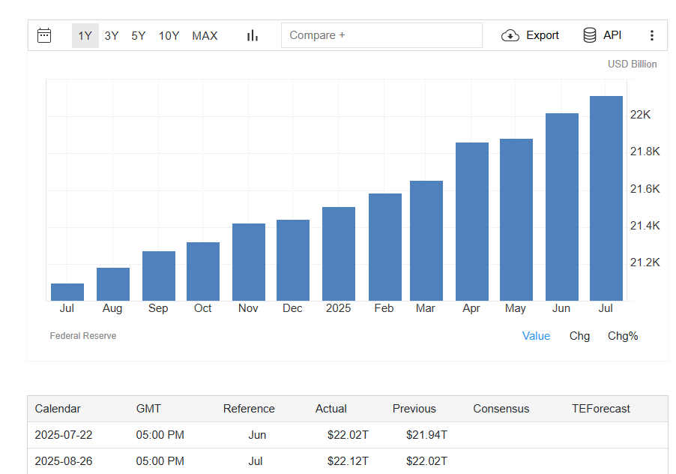This screenshot has height=474, width=676.
Task: Click the Sep bar in chart
Action: 159,276
